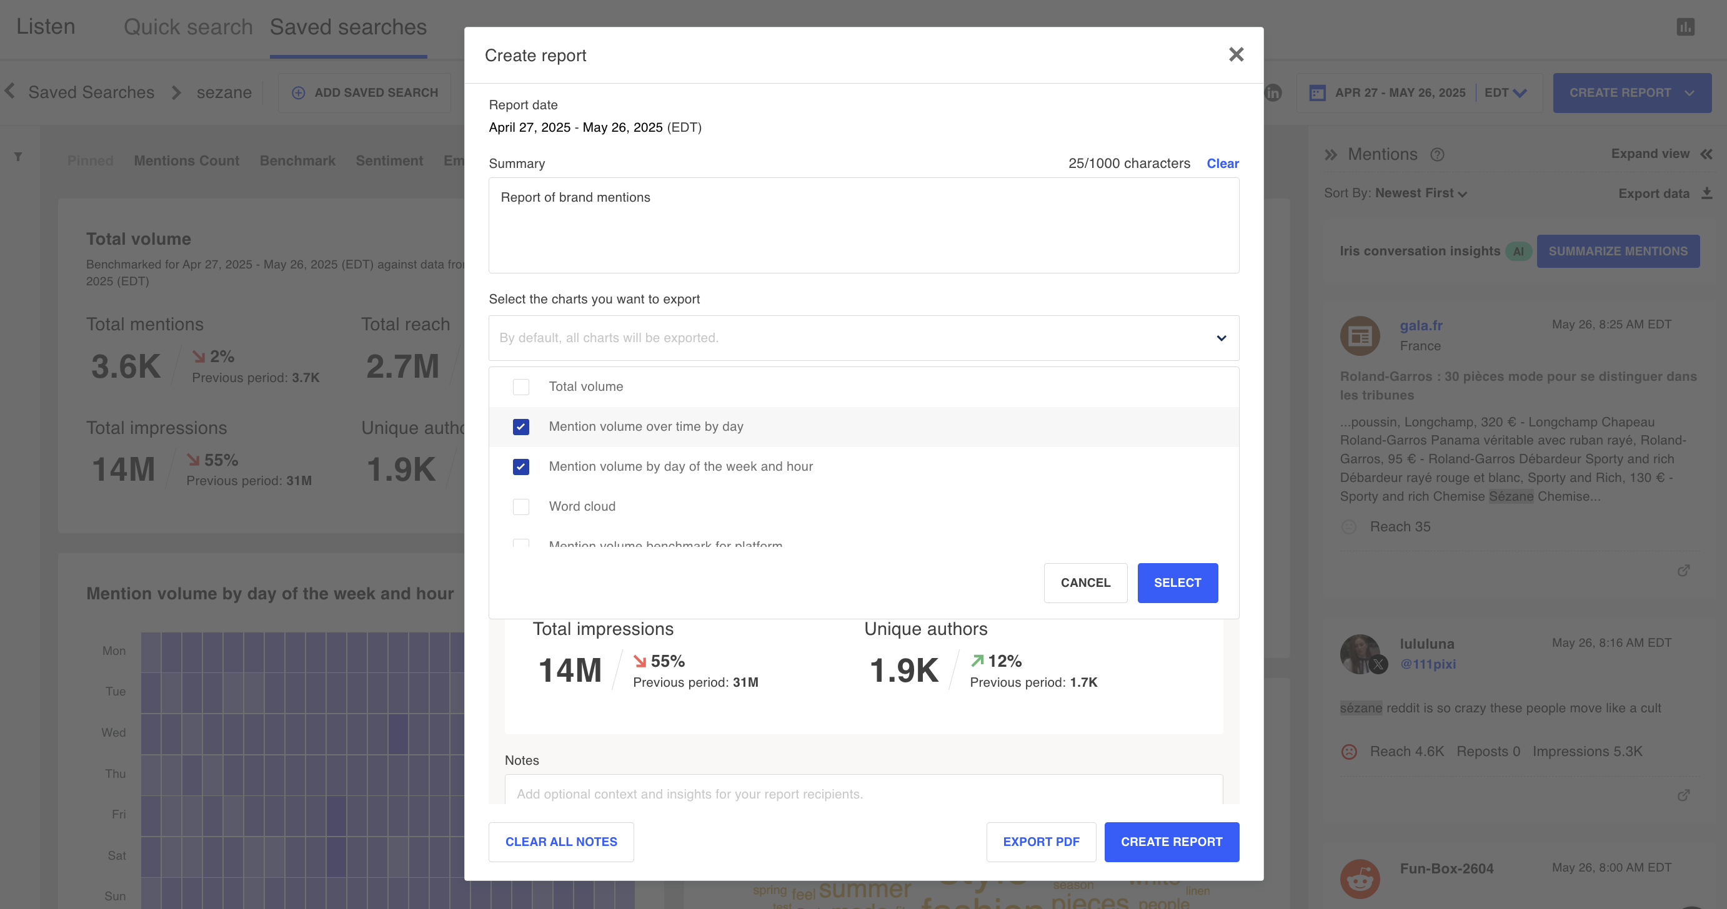The width and height of the screenshot is (1727, 909).
Task: Click the back arrow before Saved Searches
Action: pyautogui.click(x=10, y=91)
